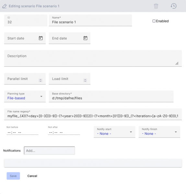This screenshot has height=194, width=186.
Task: Open the Planning type dropdown
Action: tap(25, 97)
